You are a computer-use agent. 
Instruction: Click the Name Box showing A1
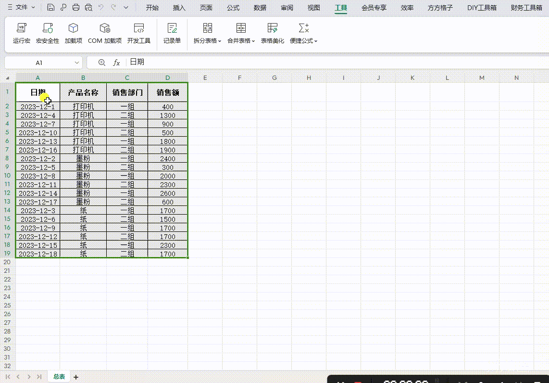[39, 63]
